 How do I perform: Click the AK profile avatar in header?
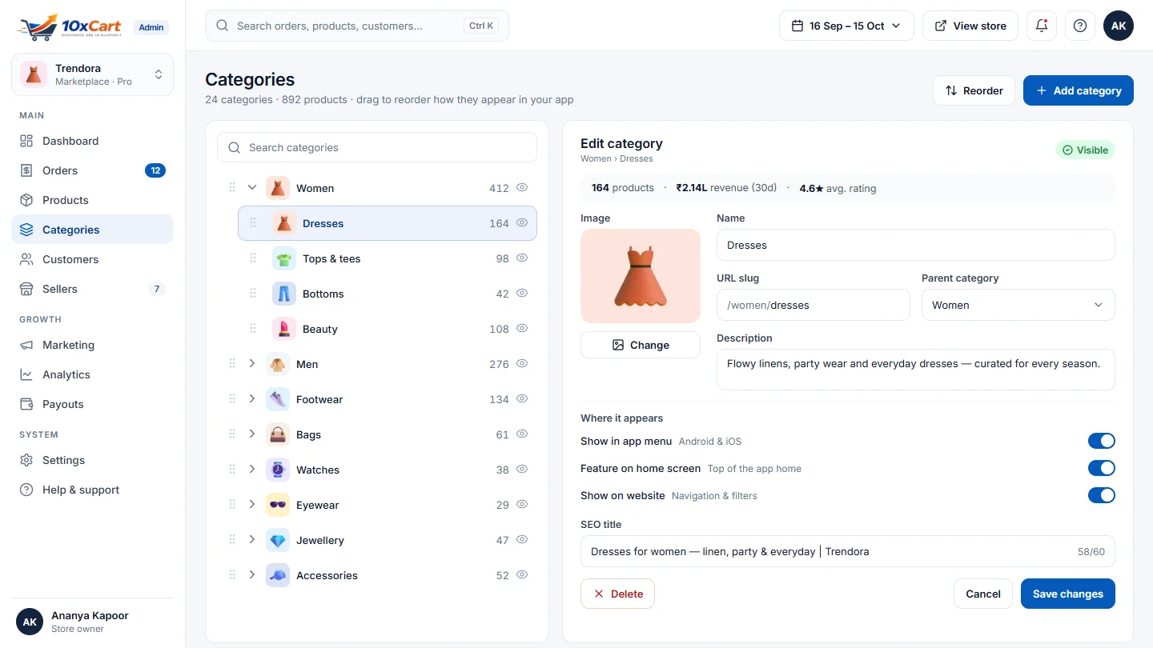[1119, 26]
